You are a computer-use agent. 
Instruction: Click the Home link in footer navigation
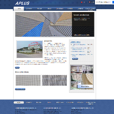19,102
